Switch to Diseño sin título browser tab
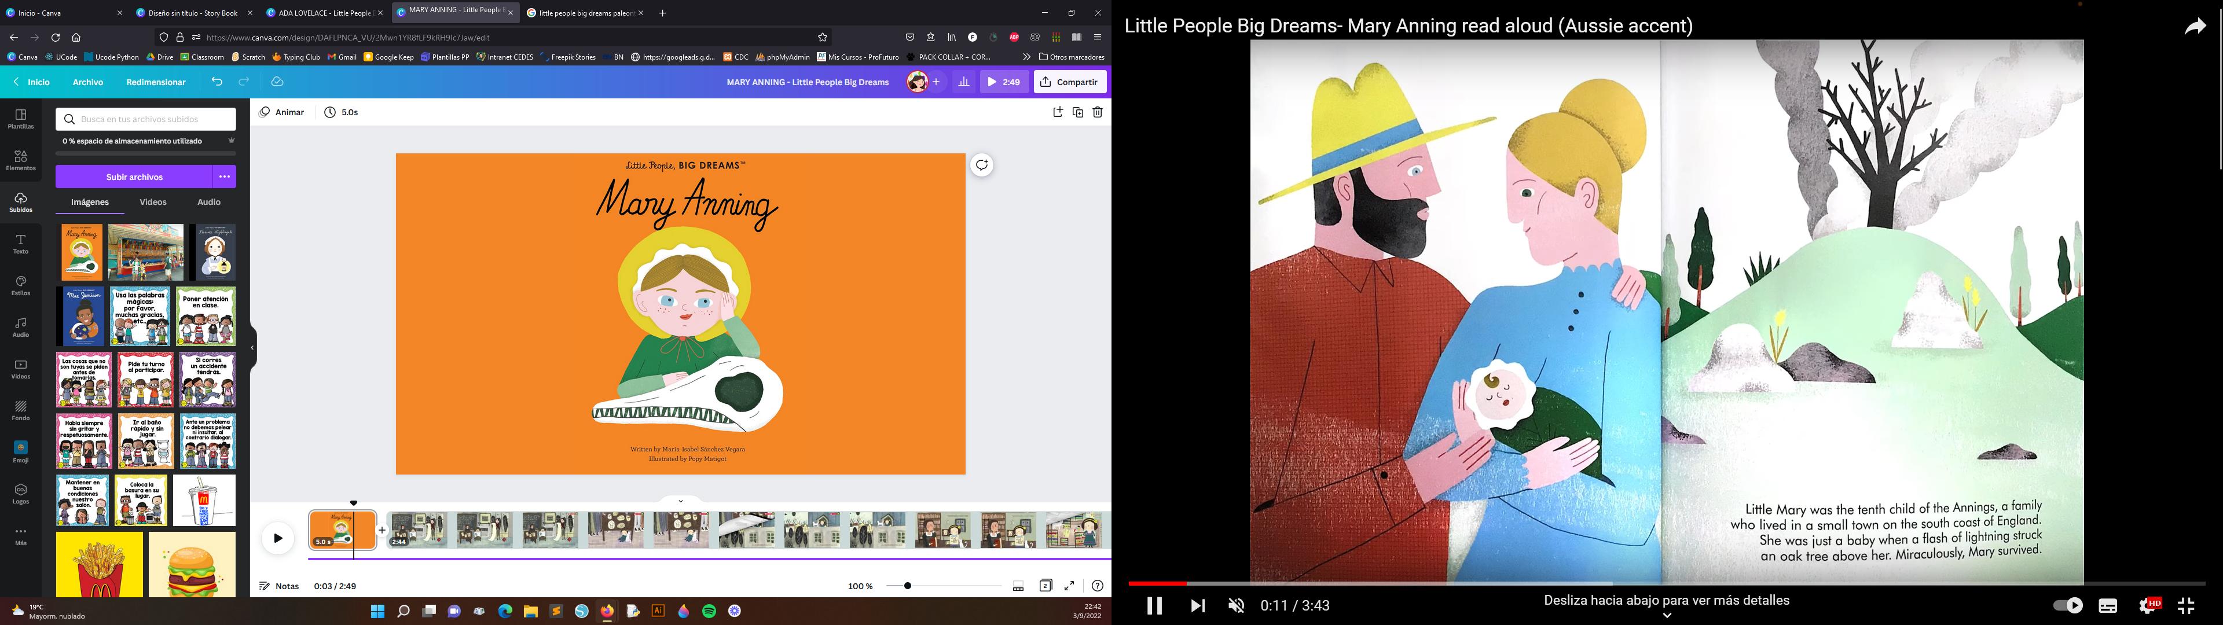 [193, 13]
